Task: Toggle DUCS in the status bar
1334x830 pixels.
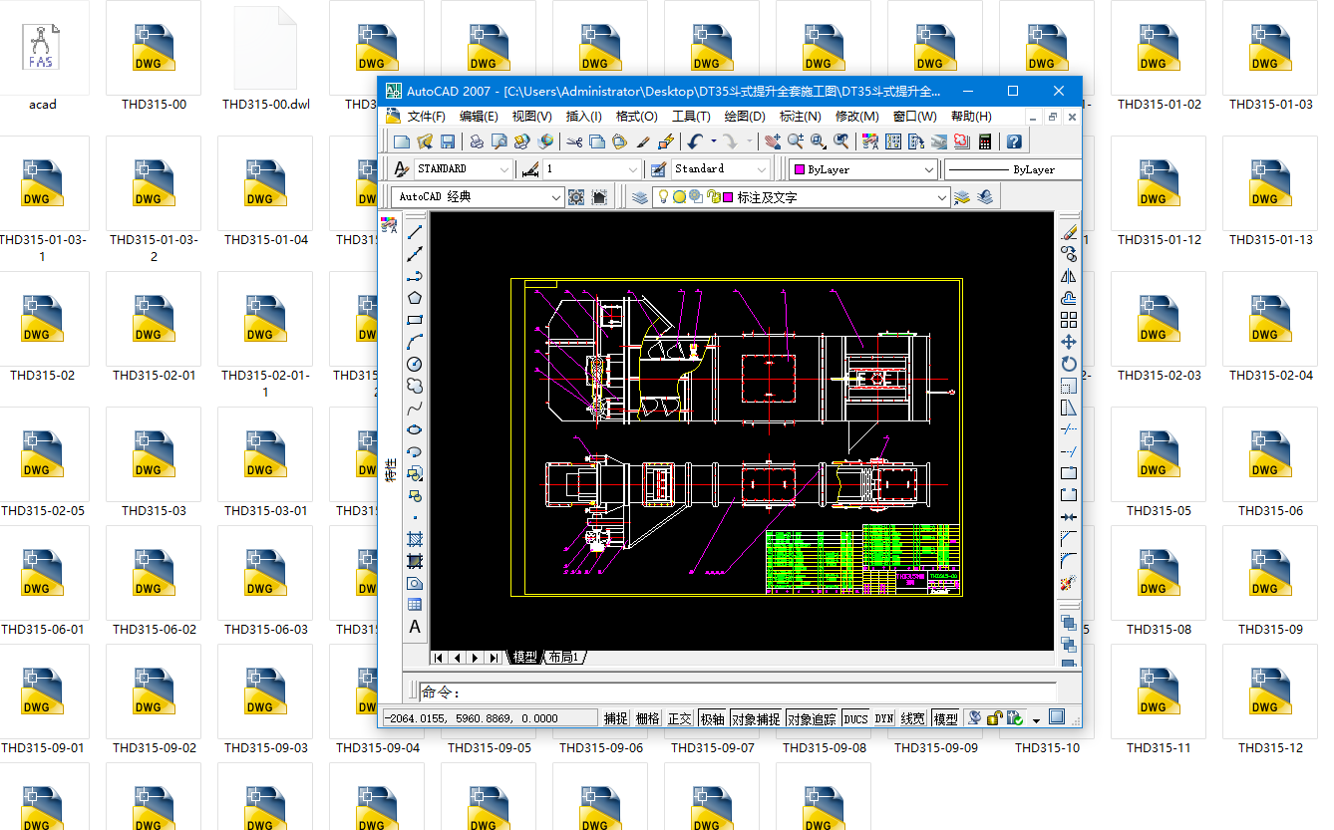Action: point(855,718)
